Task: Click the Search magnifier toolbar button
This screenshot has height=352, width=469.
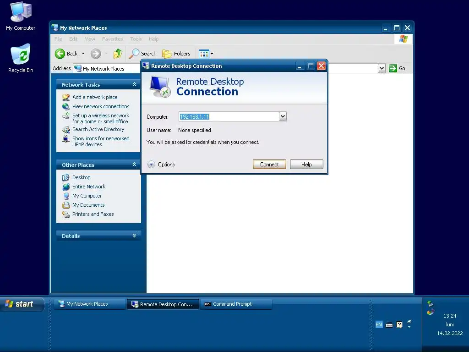Action: tap(143, 54)
